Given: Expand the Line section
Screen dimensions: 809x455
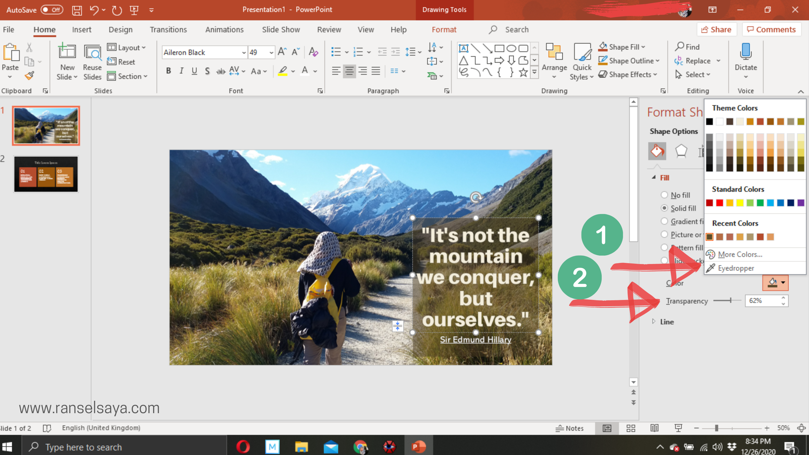Looking at the screenshot, I should (x=667, y=322).
